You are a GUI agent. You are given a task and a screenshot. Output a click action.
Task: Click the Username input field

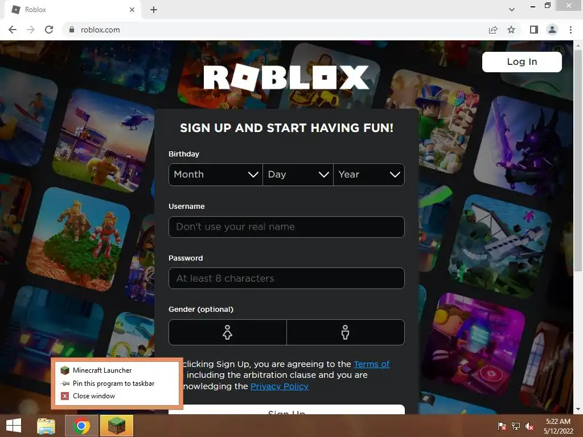[286, 226]
